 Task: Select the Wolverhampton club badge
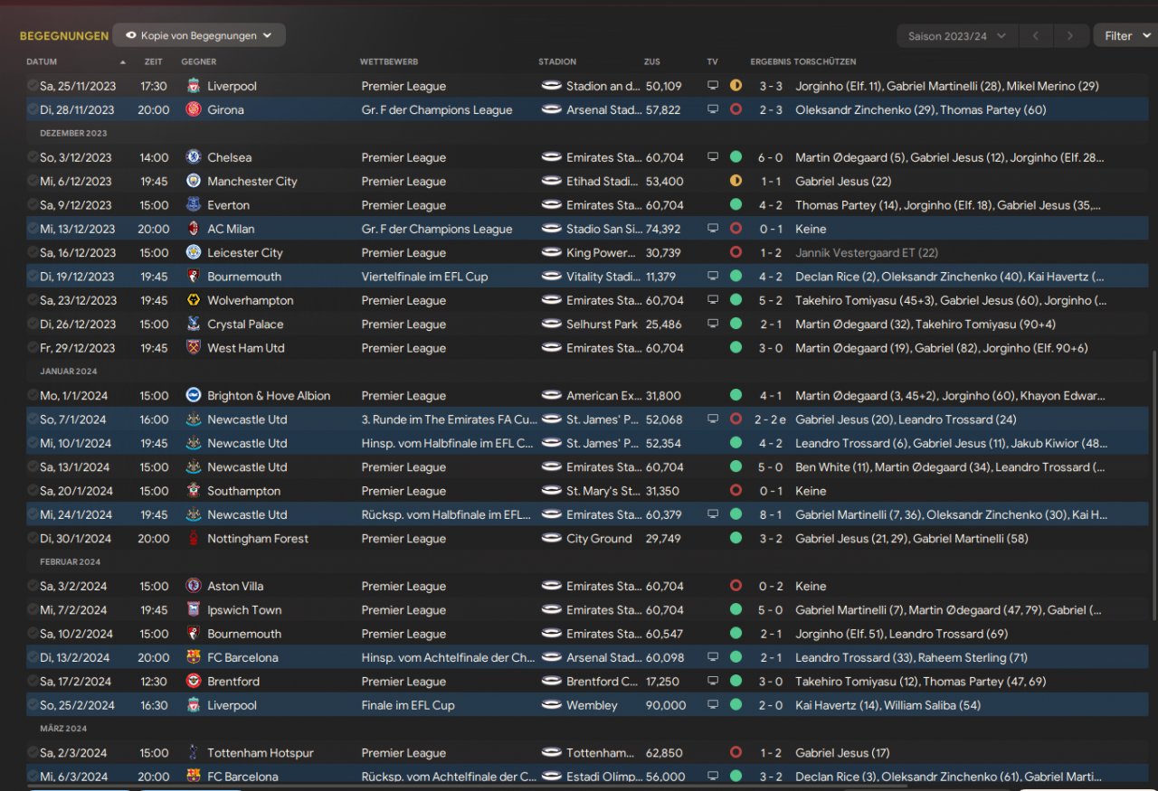[x=193, y=300]
